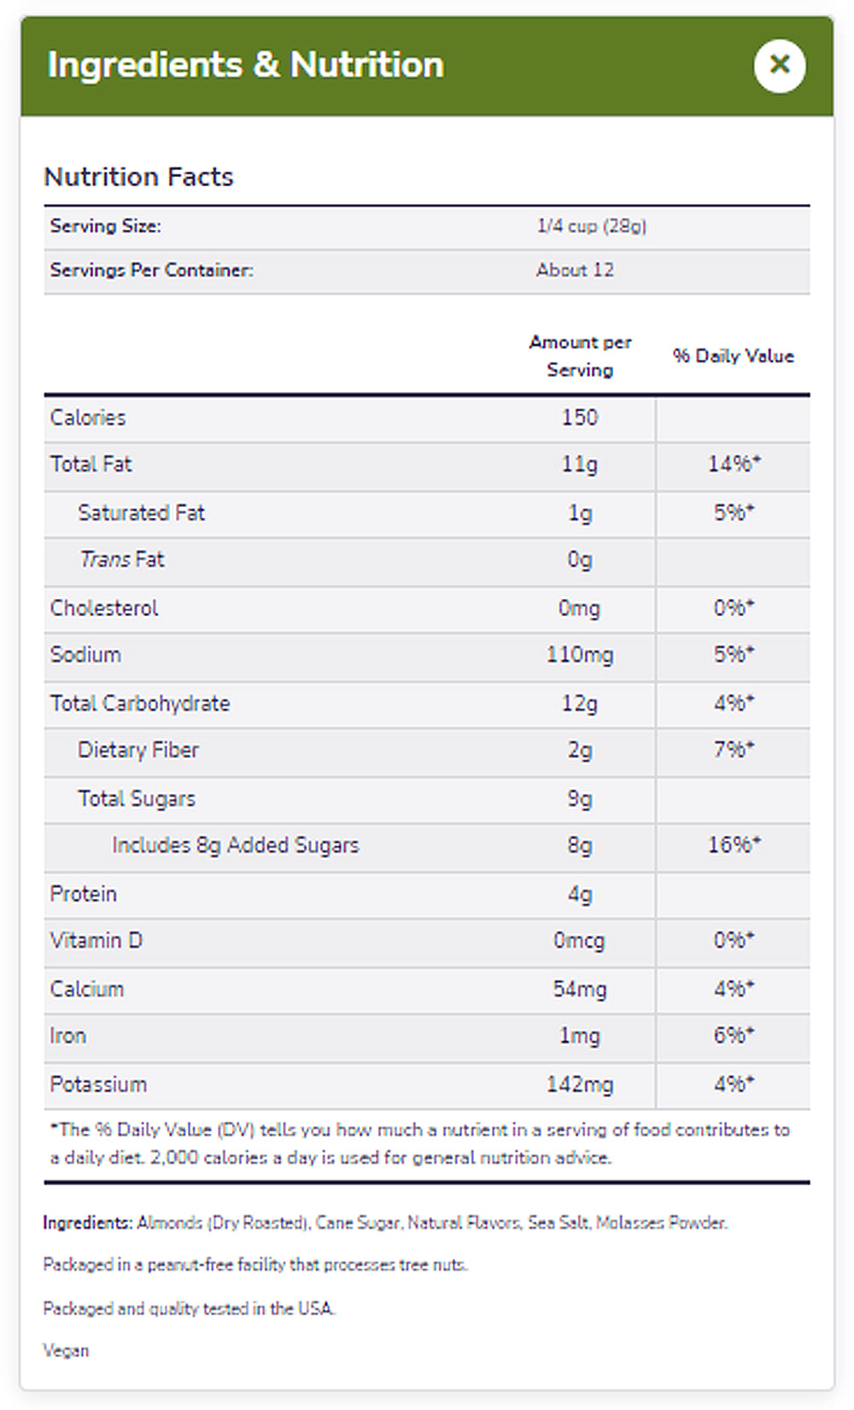Click the Calcium 54mg amount
This screenshot has width=854, height=1410.
580,990
